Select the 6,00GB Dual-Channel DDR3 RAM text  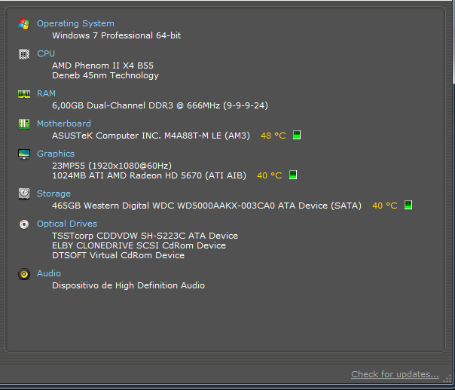[160, 105]
